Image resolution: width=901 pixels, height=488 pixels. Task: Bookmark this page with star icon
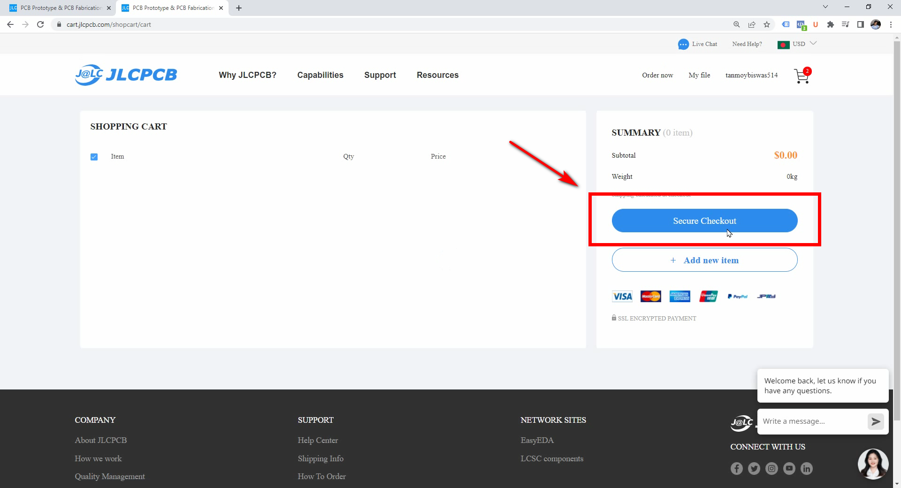(767, 24)
